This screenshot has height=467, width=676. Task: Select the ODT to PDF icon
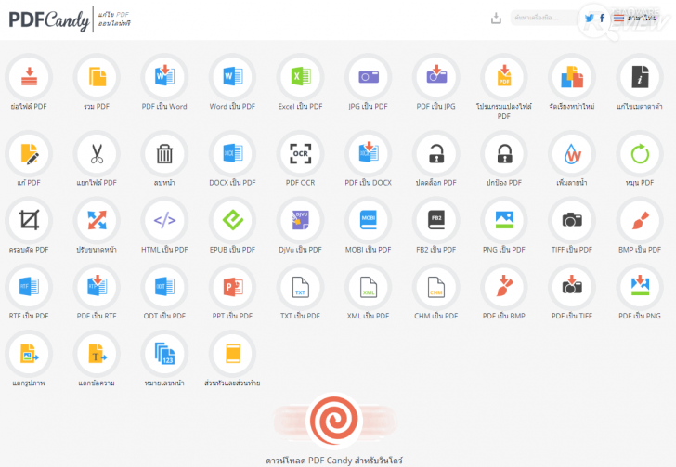click(164, 287)
